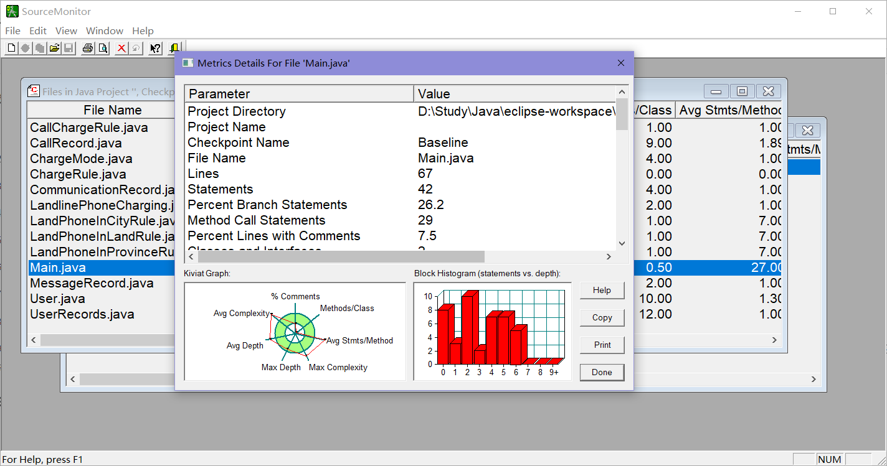Click the Done button
Screen dimensions: 887x466
602,372
